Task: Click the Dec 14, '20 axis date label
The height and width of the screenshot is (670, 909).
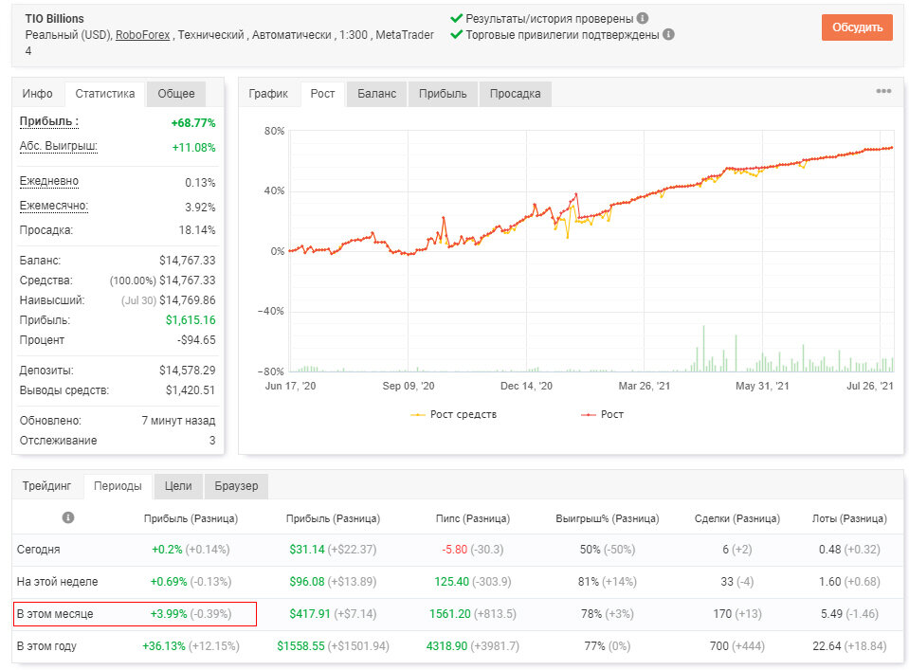Action: coord(526,386)
